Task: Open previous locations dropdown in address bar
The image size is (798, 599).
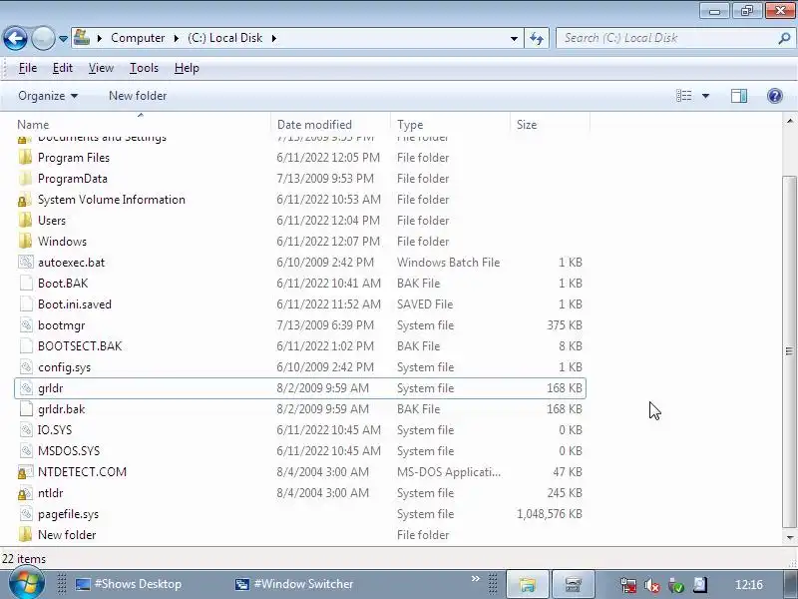Action: 514,38
